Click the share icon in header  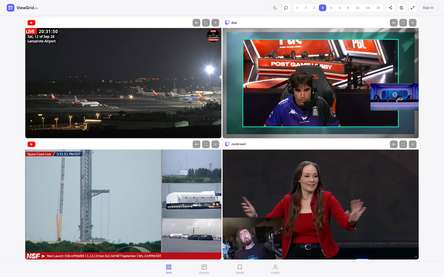pos(390,8)
